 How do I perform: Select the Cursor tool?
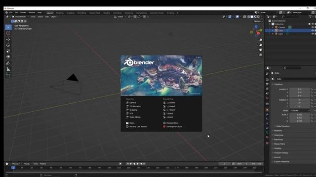tap(8, 33)
